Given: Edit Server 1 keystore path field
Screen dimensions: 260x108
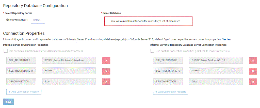Looking at the screenshot, I should pos(69,60).
